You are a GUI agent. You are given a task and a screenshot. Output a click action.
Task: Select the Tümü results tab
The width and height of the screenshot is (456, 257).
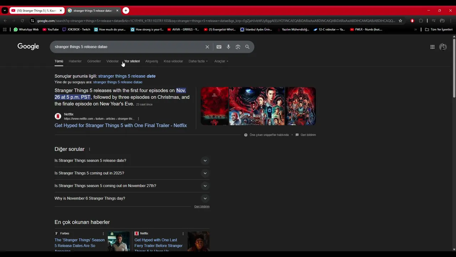click(59, 61)
